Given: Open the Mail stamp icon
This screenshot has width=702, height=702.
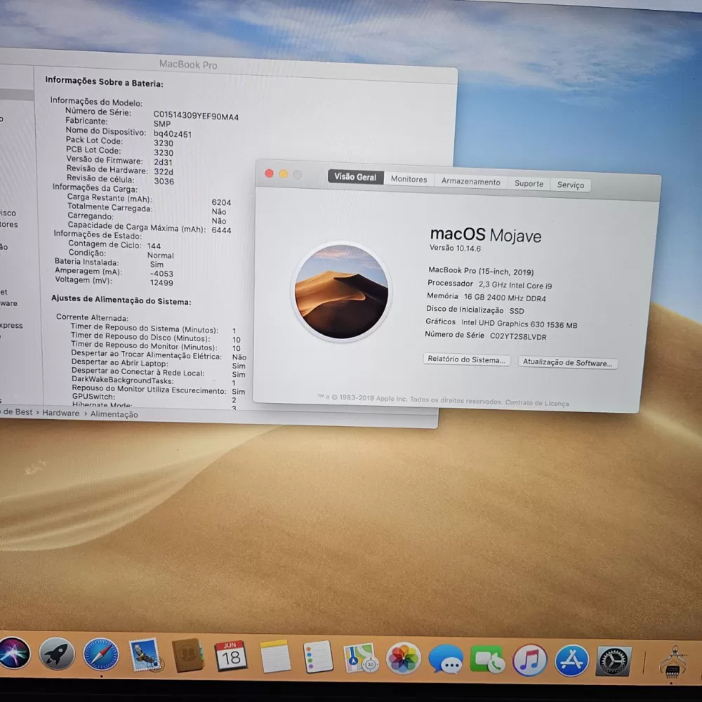Looking at the screenshot, I should 145,655.
